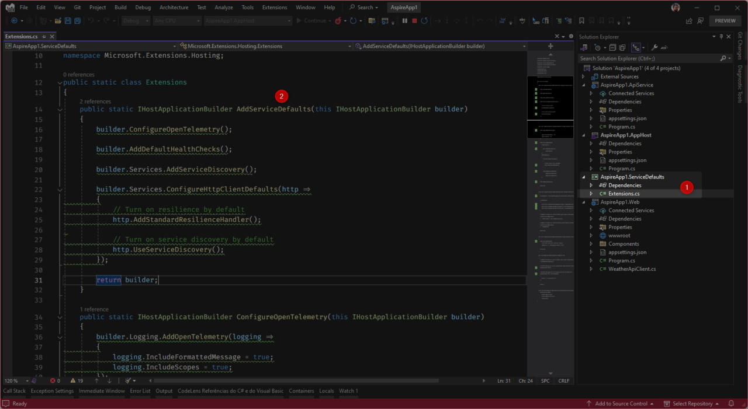
Task: Click the PREVIEW button
Action: (x=725, y=20)
